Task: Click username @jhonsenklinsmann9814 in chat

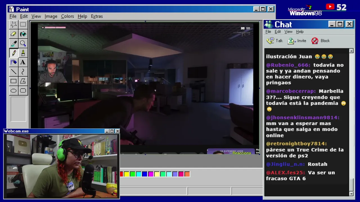Action: click(x=303, y=118)
